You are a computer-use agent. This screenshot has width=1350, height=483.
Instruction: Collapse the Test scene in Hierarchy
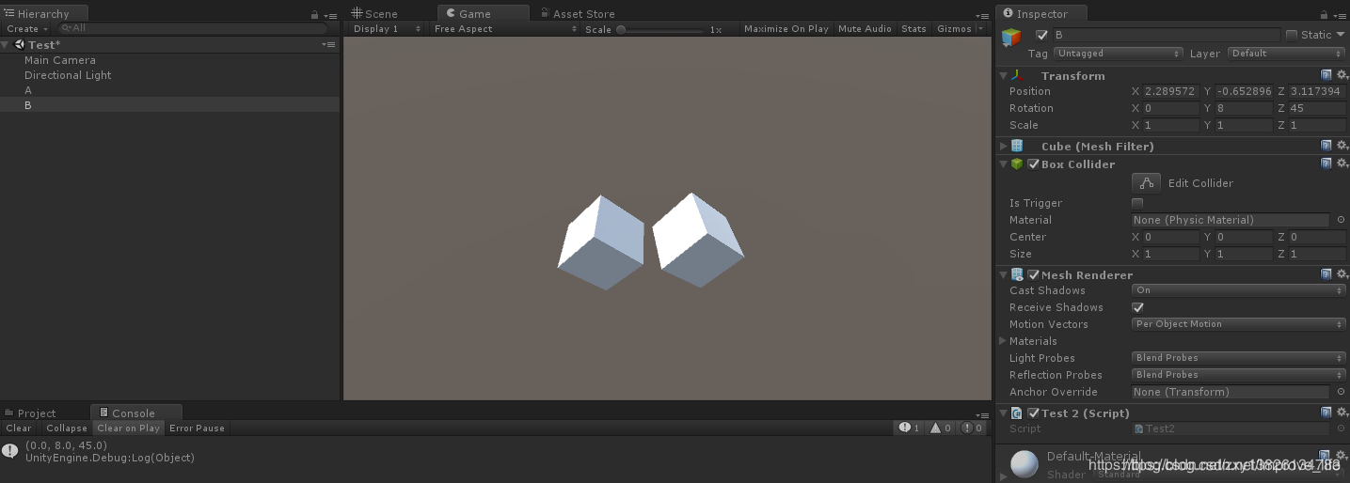coord(6,44)
